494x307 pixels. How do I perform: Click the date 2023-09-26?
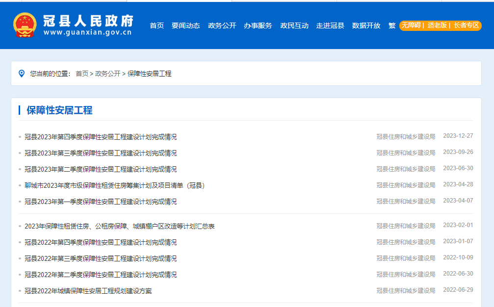458,152
